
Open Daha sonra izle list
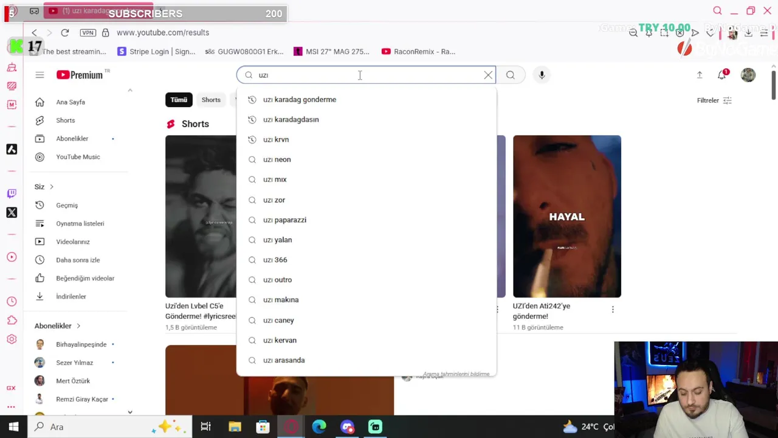79,260
